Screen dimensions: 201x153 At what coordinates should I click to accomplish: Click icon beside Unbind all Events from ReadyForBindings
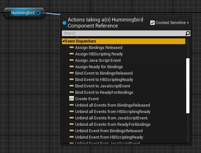pyautogui.click(x=72, y=124)
